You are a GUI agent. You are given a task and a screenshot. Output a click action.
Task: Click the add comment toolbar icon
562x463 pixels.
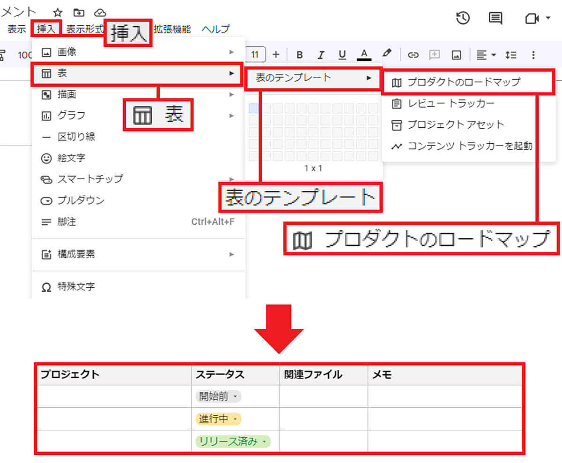[435, 55]
